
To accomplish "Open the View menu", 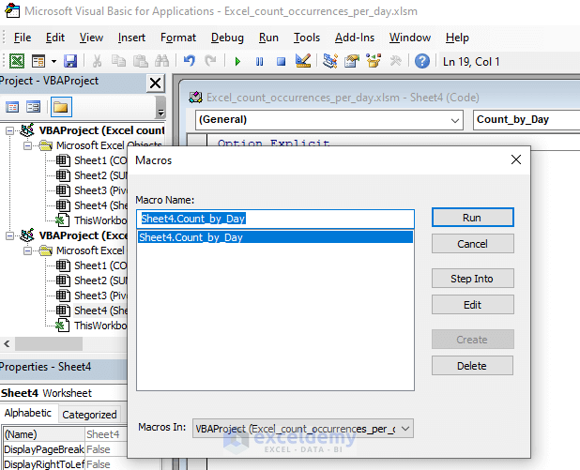I will tap(91, 38).
